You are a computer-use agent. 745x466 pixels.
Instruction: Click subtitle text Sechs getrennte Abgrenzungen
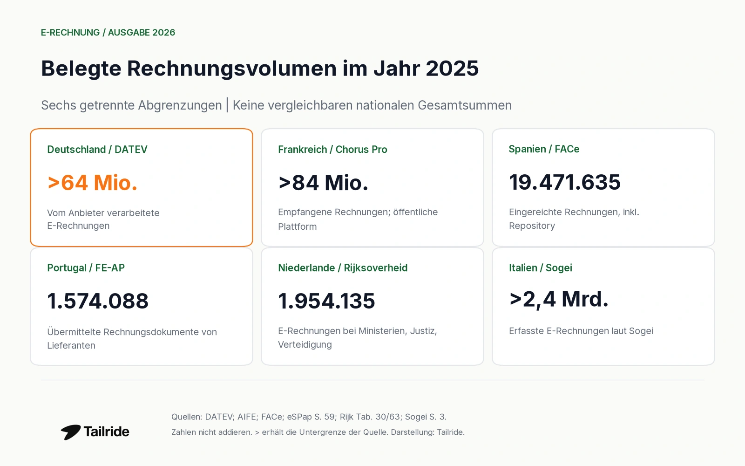[131, 105]
